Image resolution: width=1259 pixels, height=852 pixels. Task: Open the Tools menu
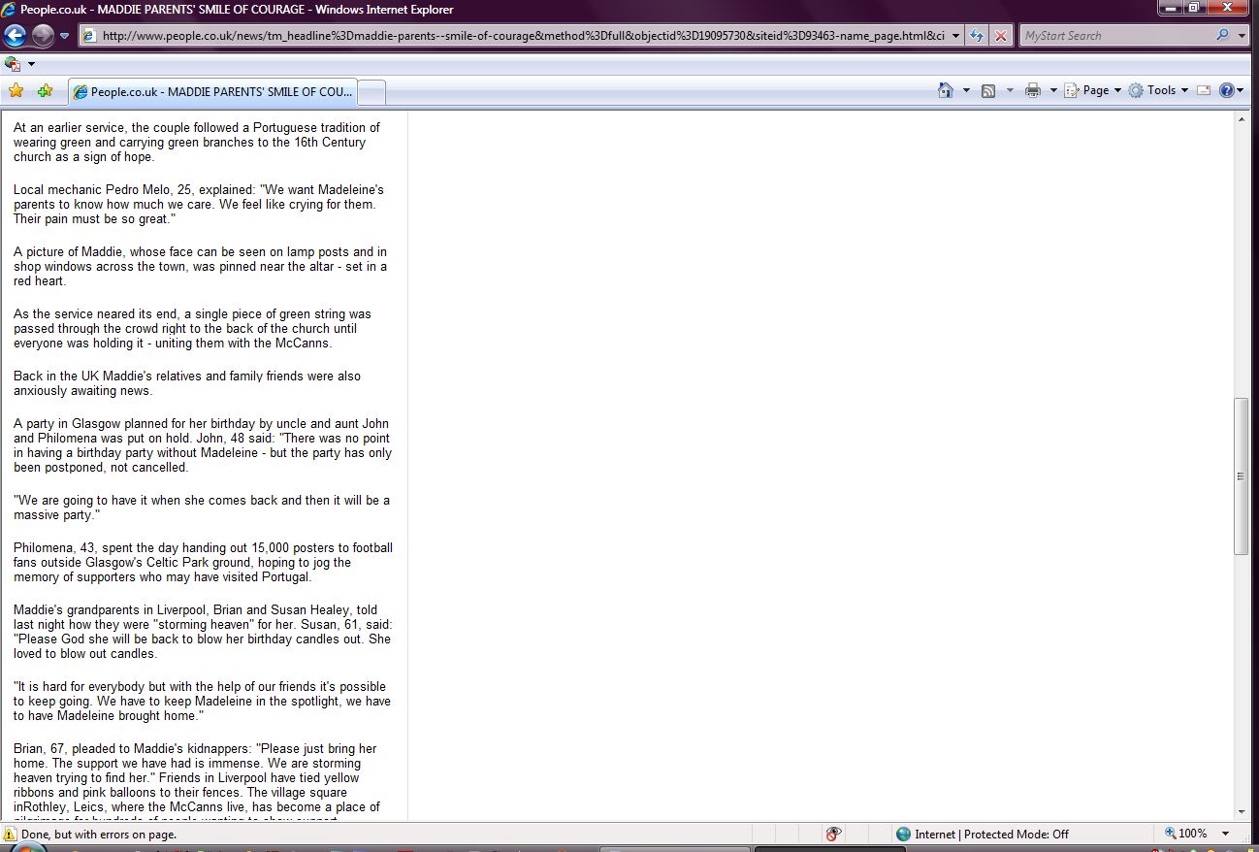pyautogui.click(x=1159, y=90)
